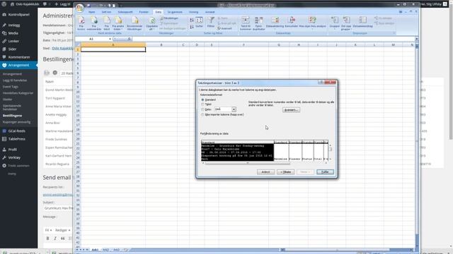This screenshot has width=453, height=254.
Task: Open Kontrollpanel in WordPress sidebar
Action: [19, 14]
